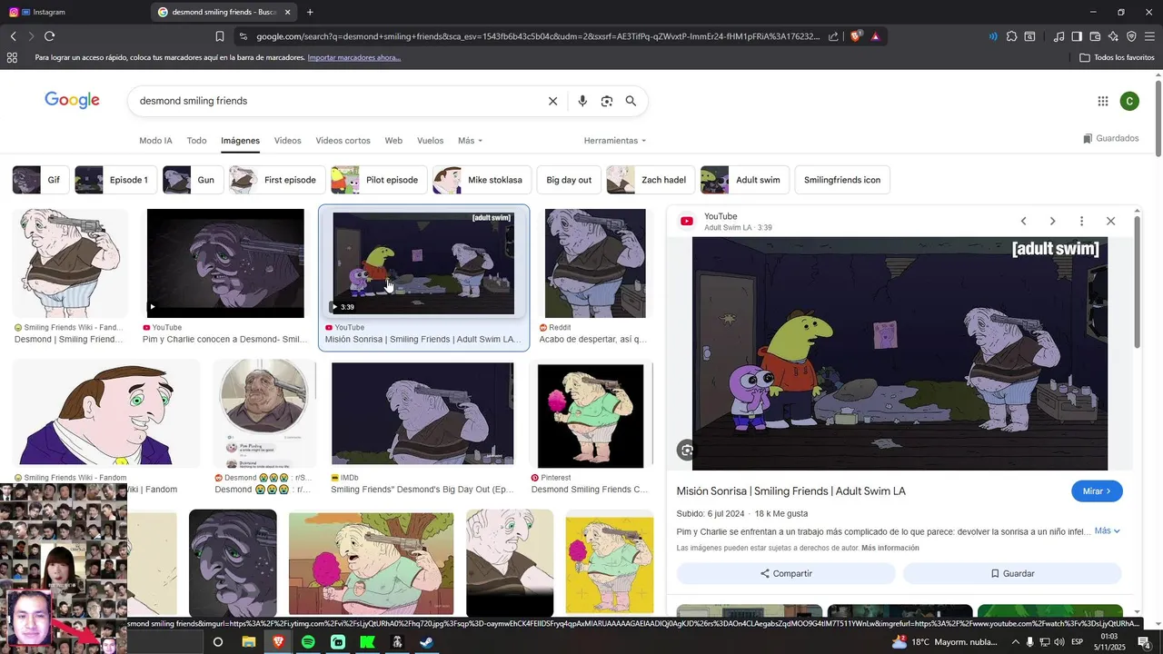The height and width of the screenshot is (654, 1163).
Task: Open the Pinterest Desmond Smiling Friends thumbnail
Action: [x=591, y=416]
